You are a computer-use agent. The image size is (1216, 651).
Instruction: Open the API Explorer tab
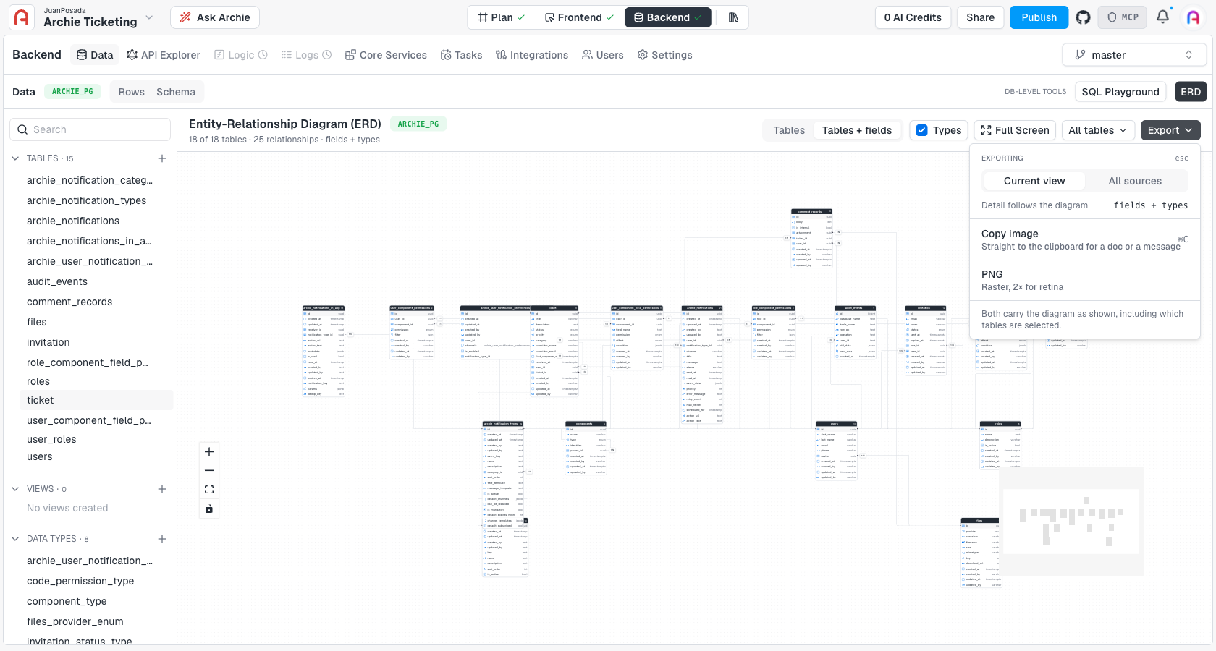(164, 55)
